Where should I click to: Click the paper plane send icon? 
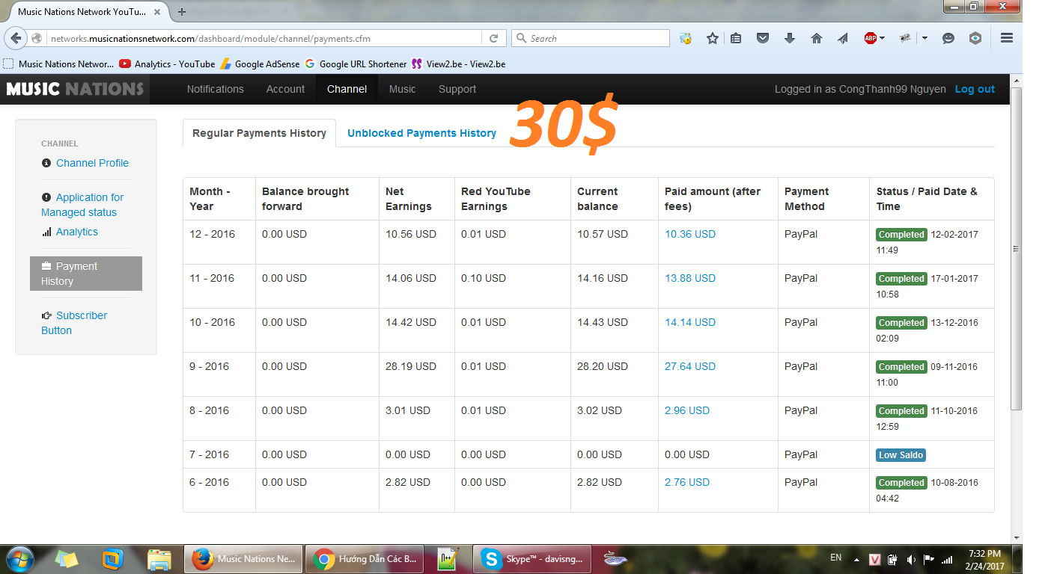pyautogui.click(x=843, y=38)
